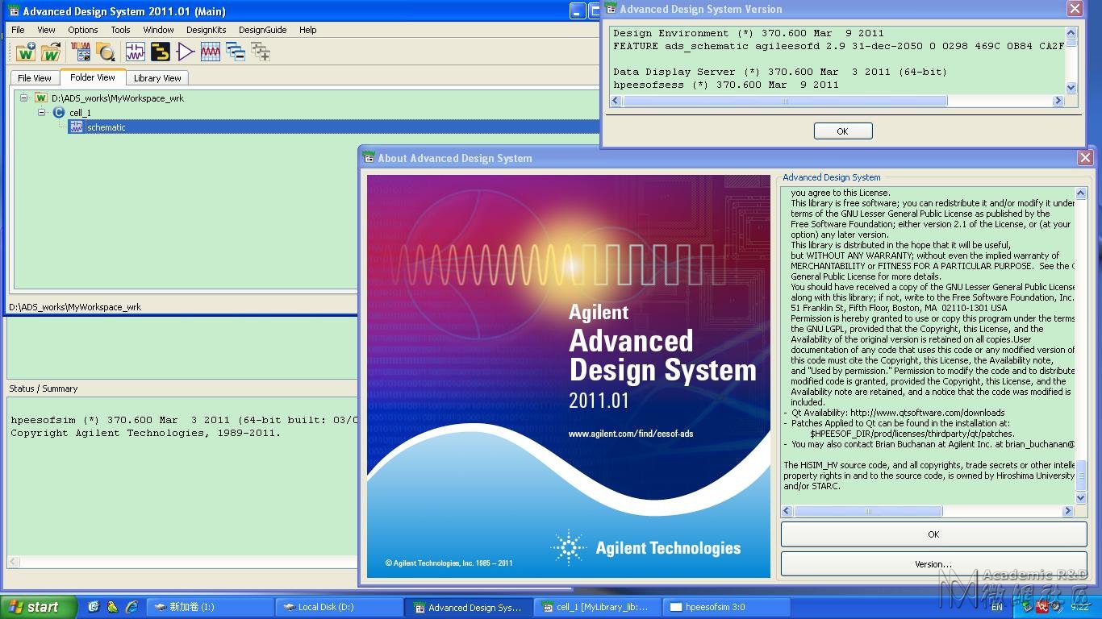Click the EN language indicator in the tray
This screenshot has height=619, width=1102.
[x=997, y=607]
